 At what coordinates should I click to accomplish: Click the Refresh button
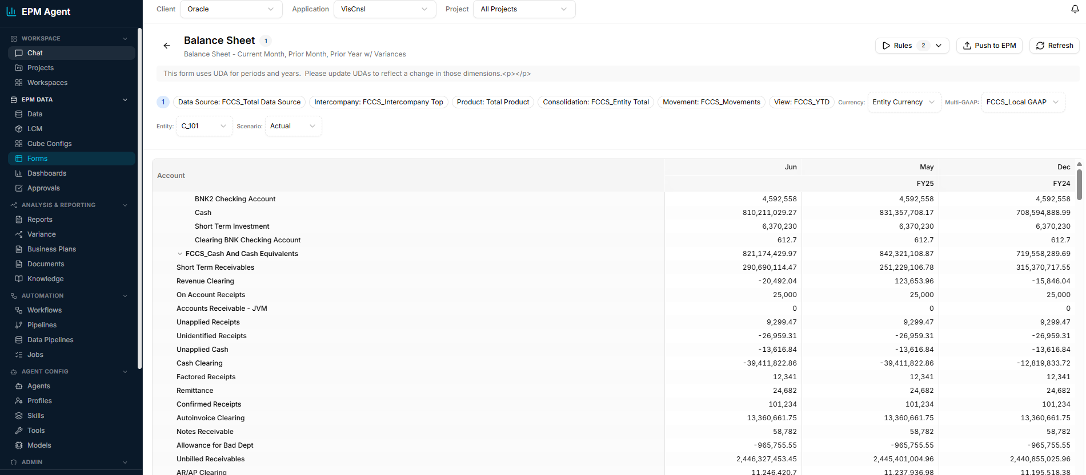coord(1055,46)
